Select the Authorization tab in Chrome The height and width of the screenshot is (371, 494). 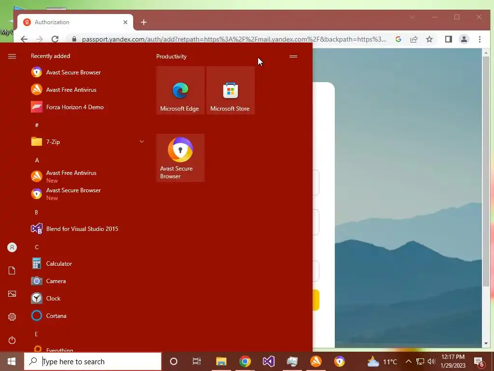click(75, 22)
